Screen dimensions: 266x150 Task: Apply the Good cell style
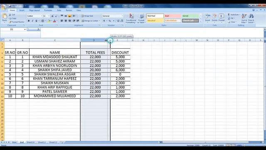coord(190,16)
